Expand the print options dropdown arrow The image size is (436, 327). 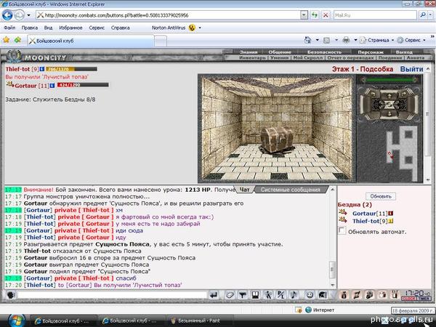[x=355, y=40]
